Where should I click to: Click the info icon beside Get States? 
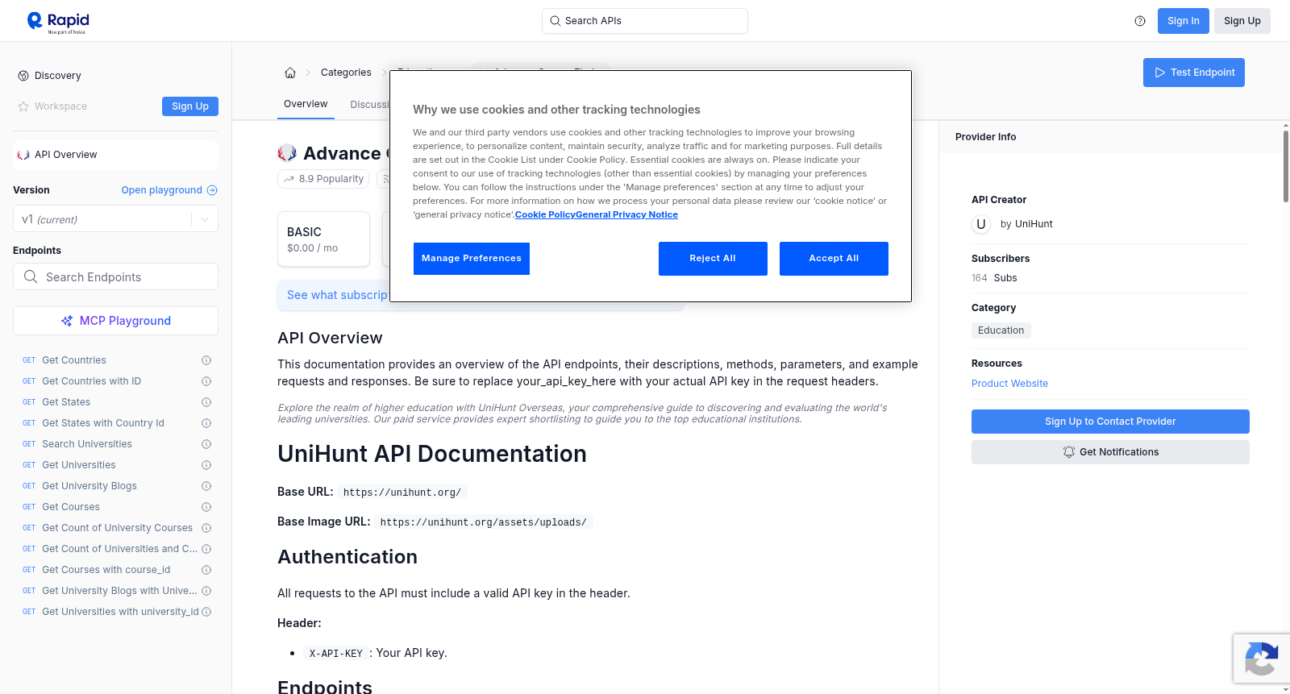(206, 402)
